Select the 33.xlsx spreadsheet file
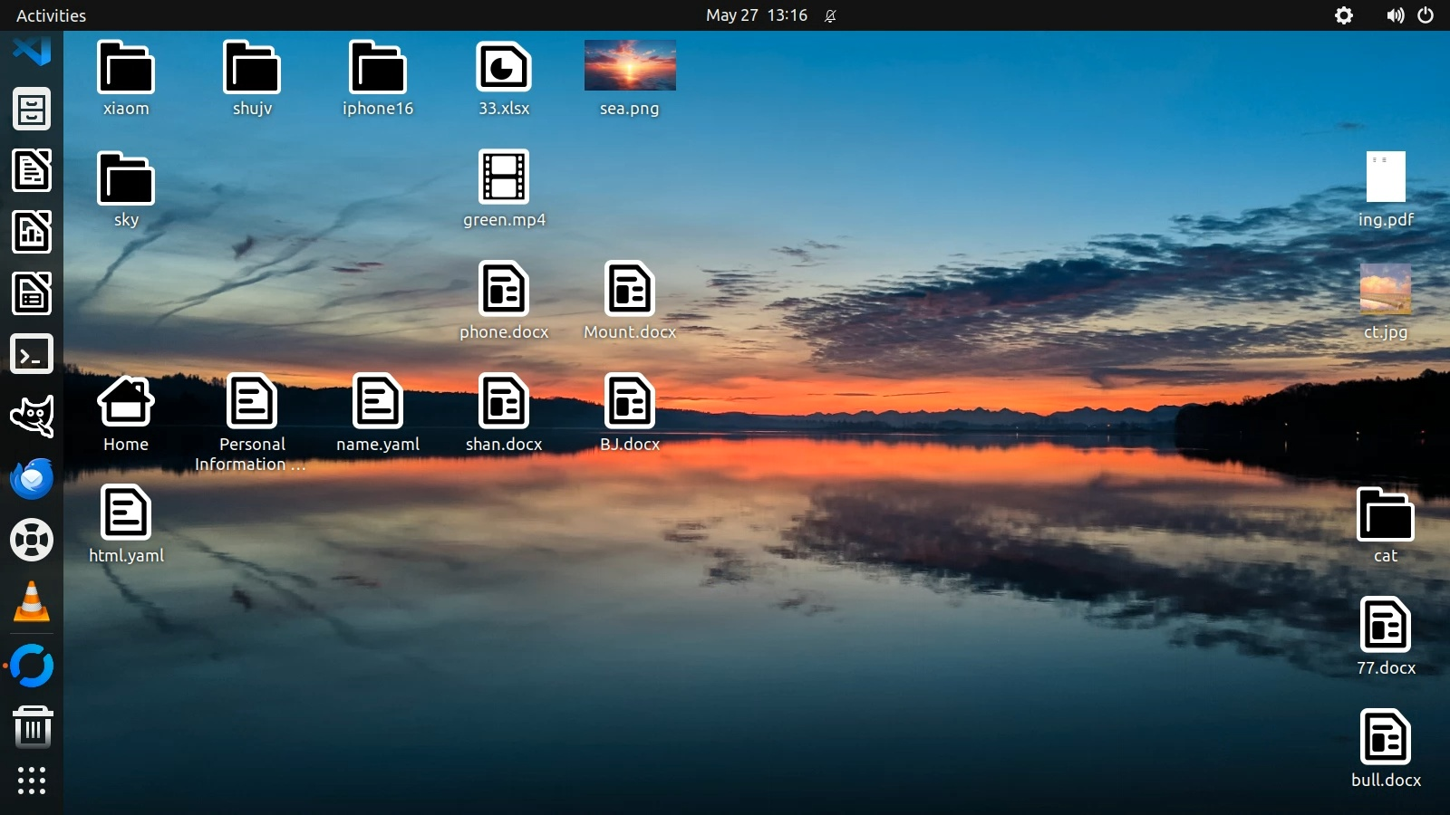Screen dimensions: 1450x815 tap(504, 67)
